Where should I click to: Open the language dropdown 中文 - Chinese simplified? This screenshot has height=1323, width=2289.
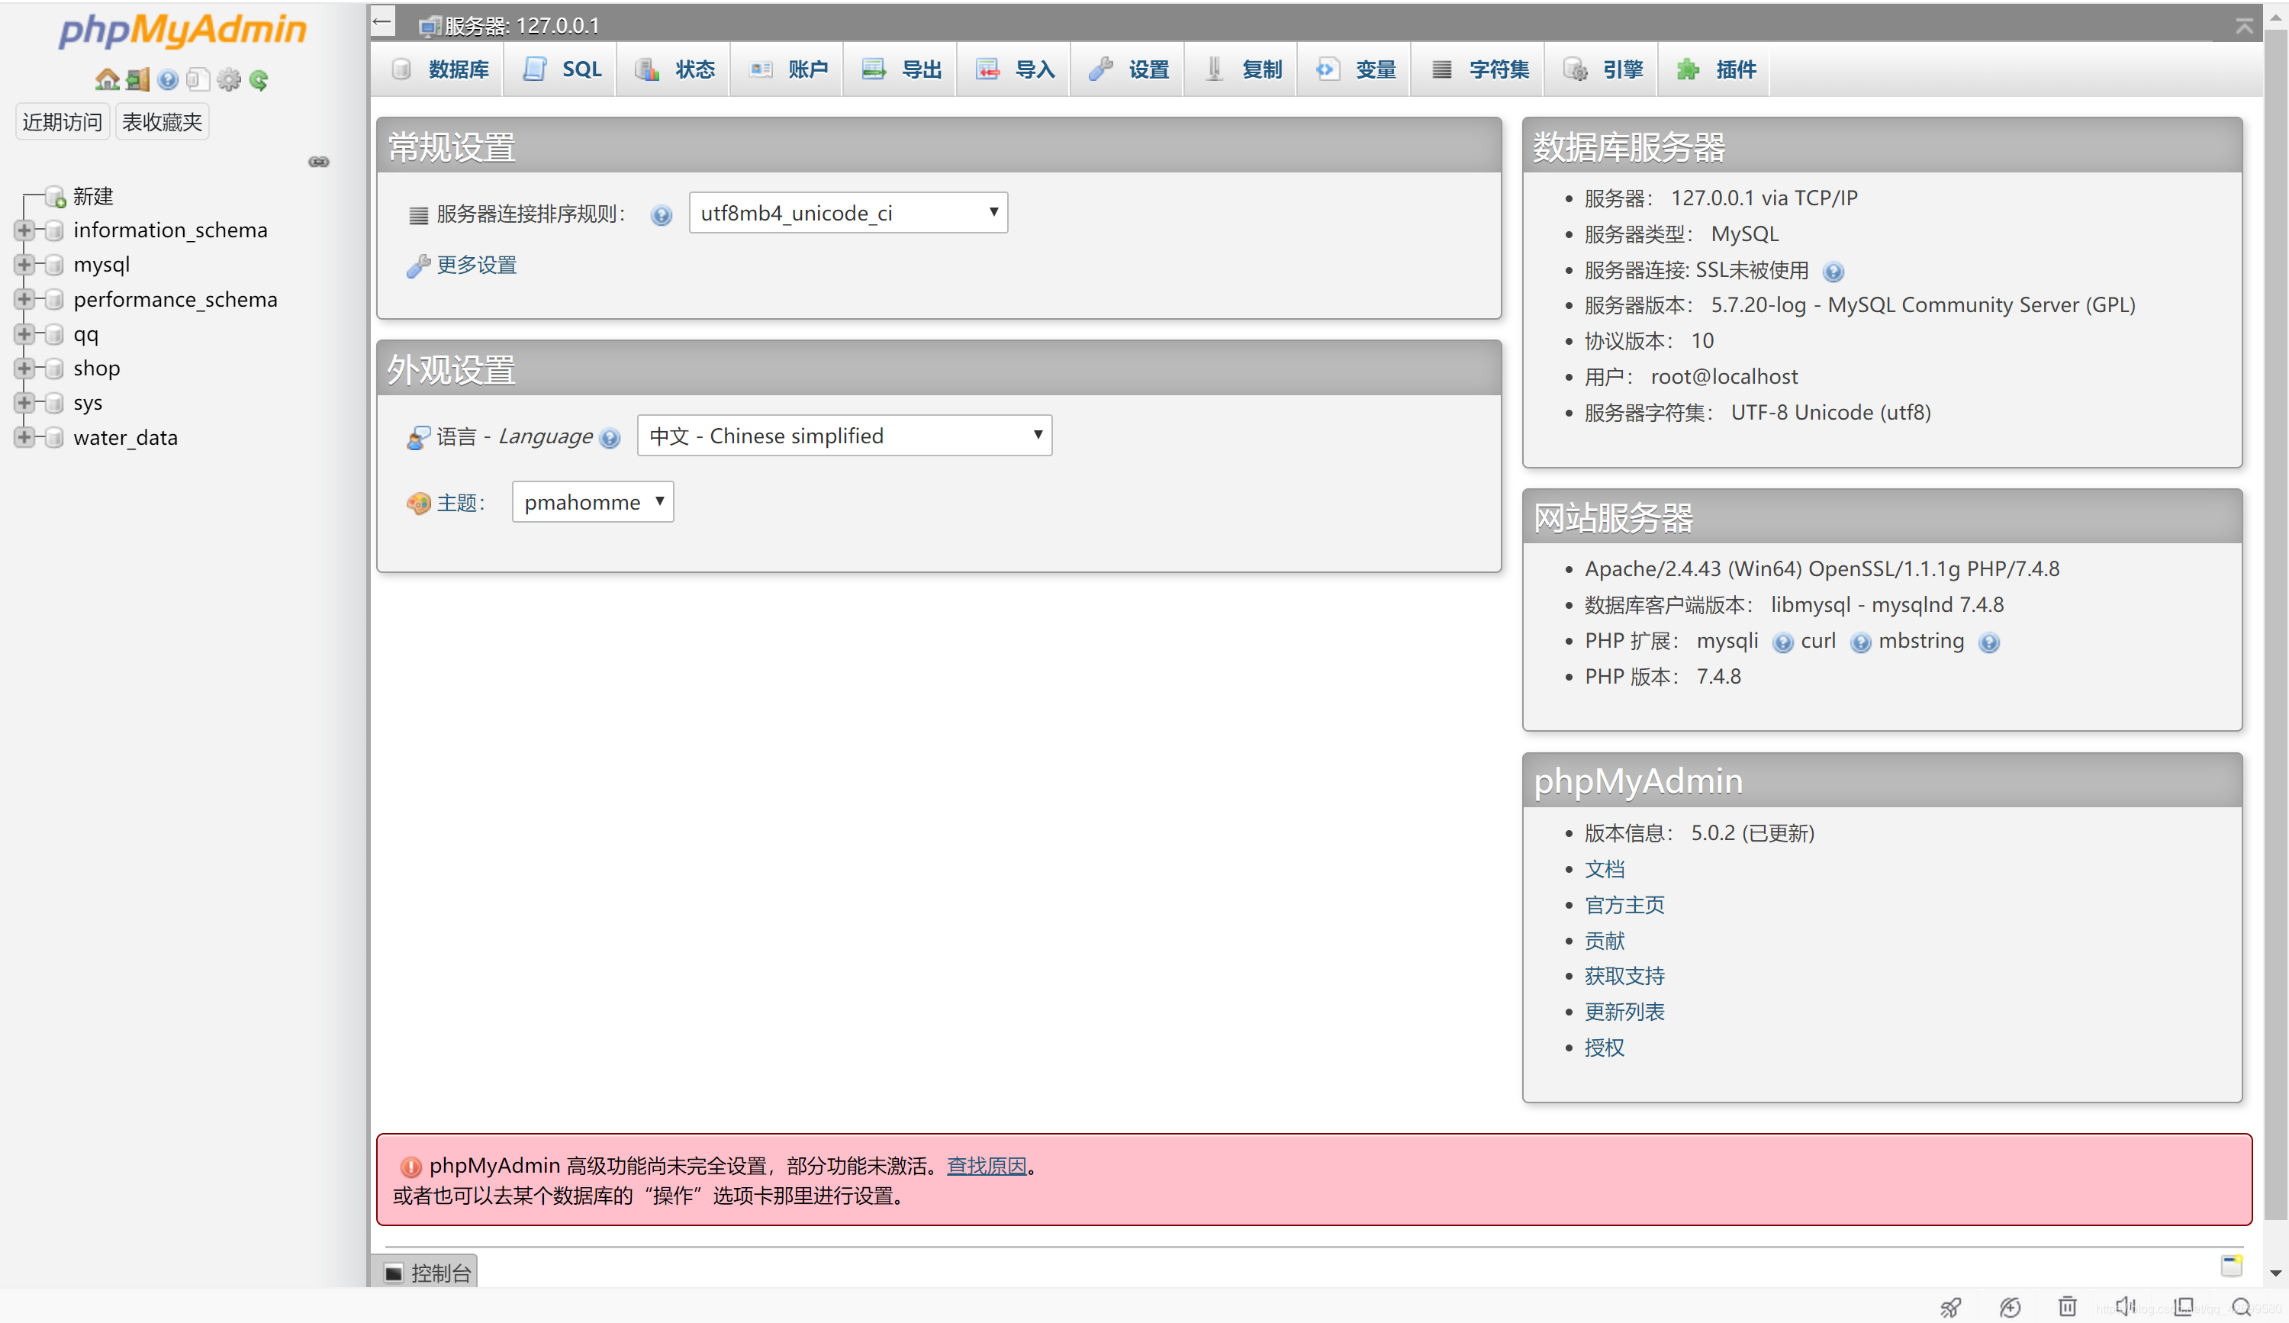(845, 436)
